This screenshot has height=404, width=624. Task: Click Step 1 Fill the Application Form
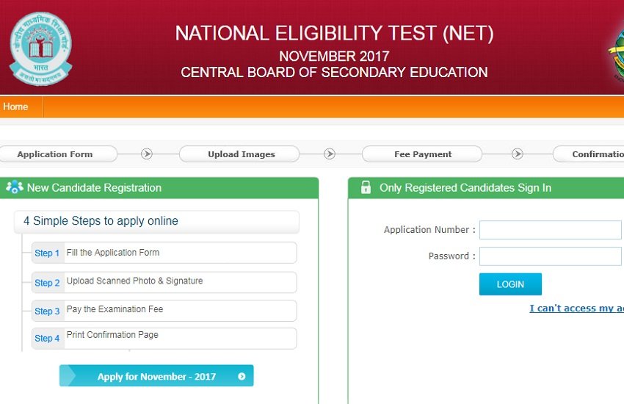pos(164,253)
